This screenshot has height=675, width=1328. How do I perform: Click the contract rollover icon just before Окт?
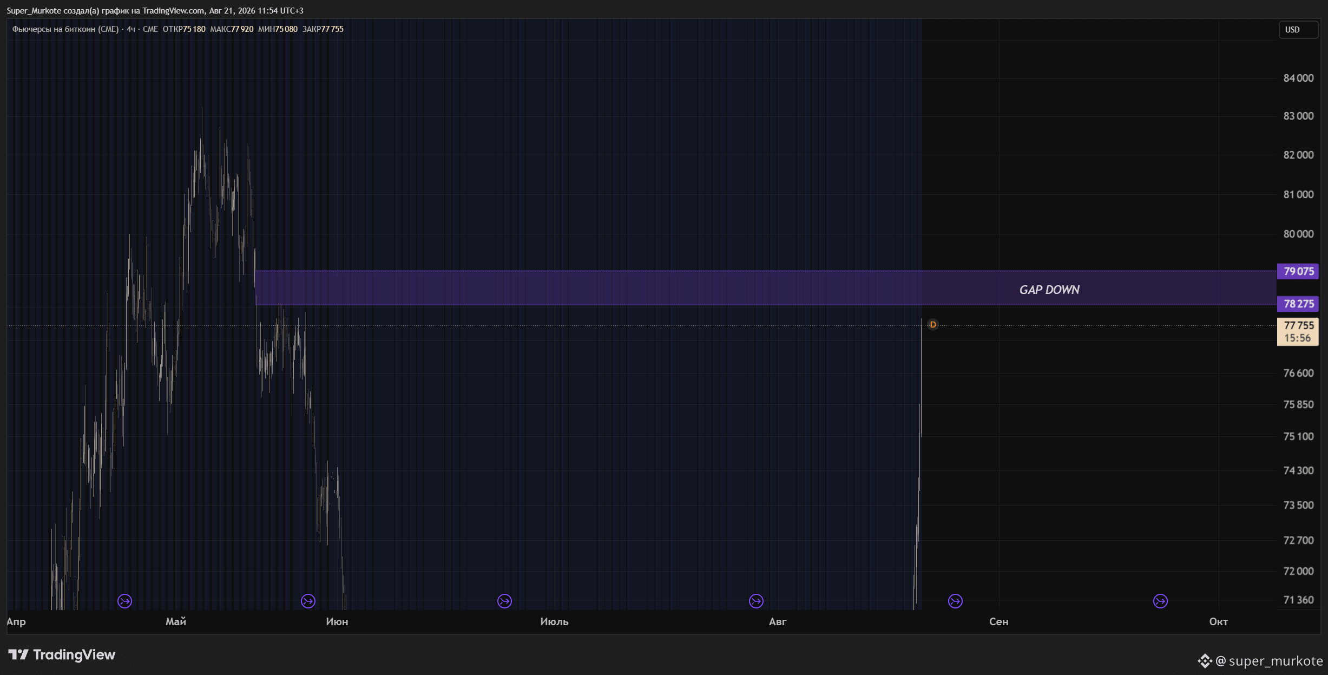(x=1160, y=601)
